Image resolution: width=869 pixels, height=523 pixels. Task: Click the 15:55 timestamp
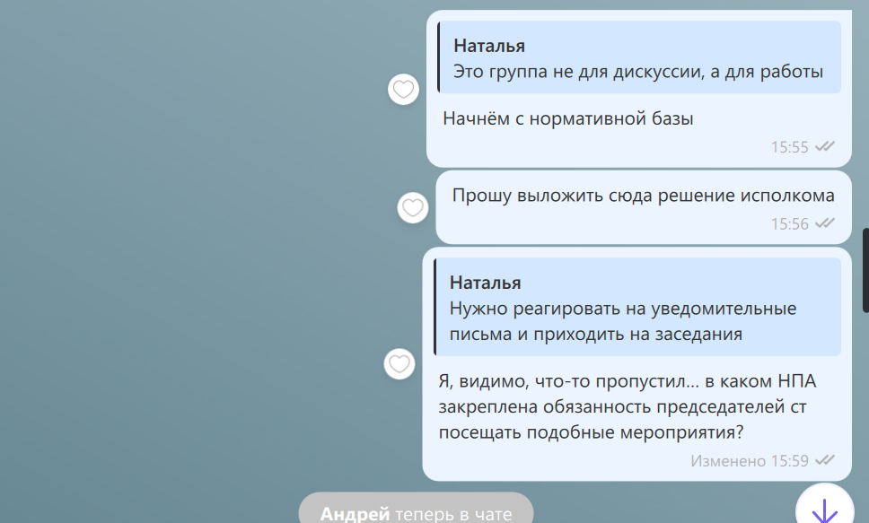point(790,147)
